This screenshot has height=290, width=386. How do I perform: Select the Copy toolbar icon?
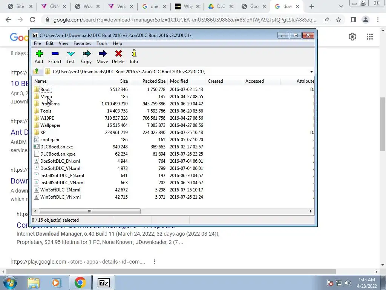(x=86, y=54)
